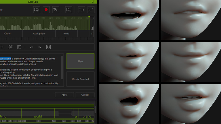Viewport: 221px width, 124px height.
Task: Click the Align button
Action: (x=80, y=61)
